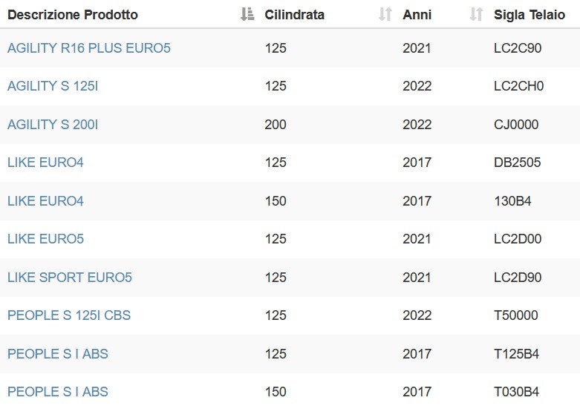The width and height of the screenshot is (580, 406).
Task: Open LIKE SPORT EURO5 link
Action: tap(70, 278)
